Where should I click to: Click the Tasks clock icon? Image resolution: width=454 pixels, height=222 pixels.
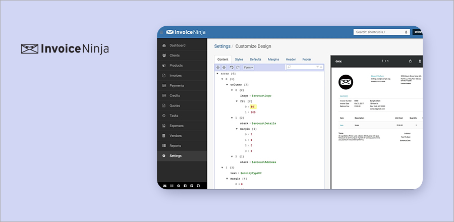pos(164,116)
